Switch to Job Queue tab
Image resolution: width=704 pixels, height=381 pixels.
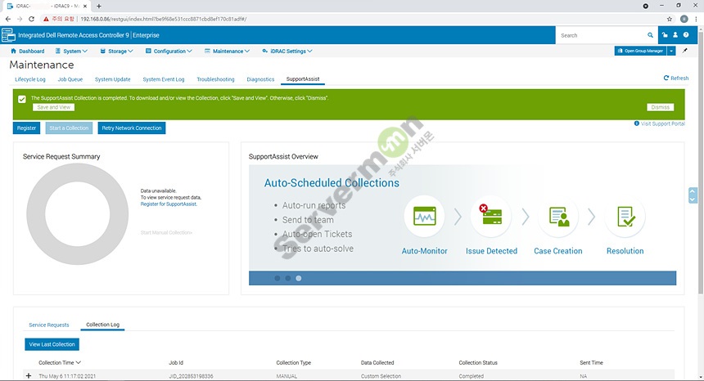[70, 79]
